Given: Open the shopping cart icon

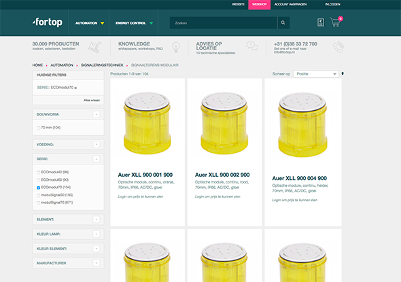Looking at the screenshot, I should coord(336,22).
